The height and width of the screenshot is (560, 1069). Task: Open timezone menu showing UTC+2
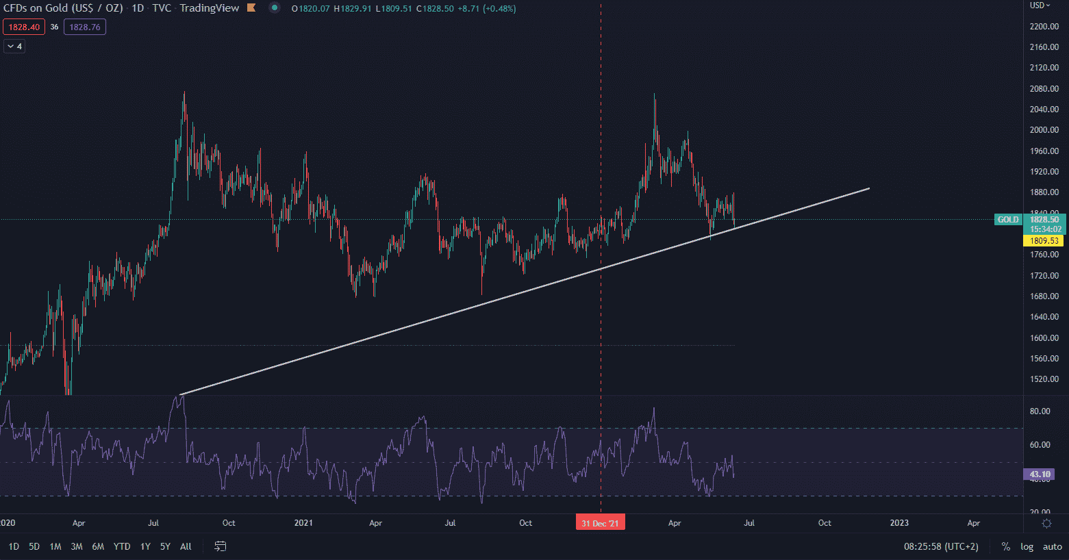coord(941,546)
